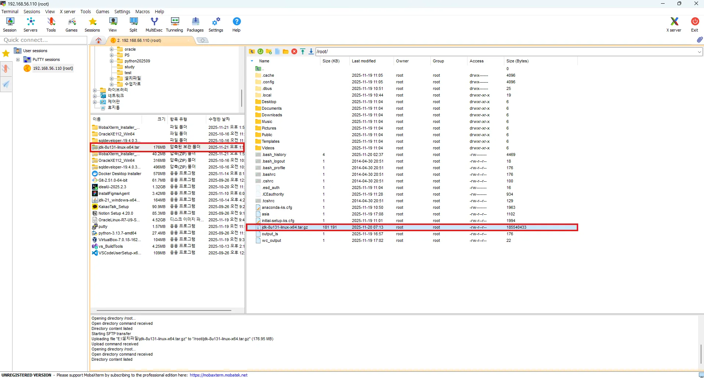Open the Sessions menu in the menu bar
This screenshot has width=704, height=378.
click(32, 11)
